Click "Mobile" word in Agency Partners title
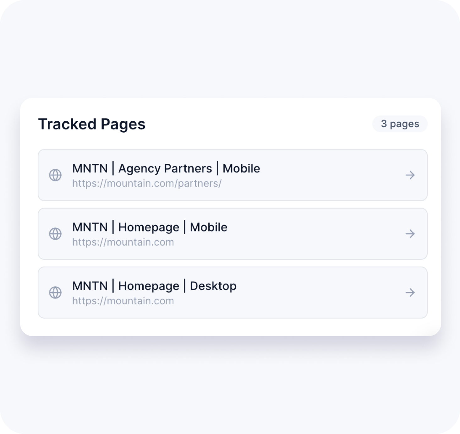 pos(241,169)
